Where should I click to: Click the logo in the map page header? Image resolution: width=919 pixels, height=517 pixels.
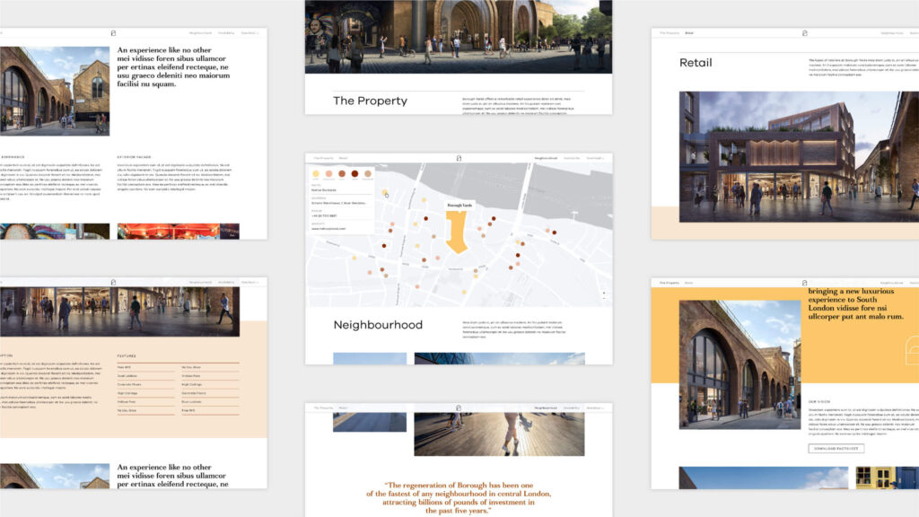(459, 158)
